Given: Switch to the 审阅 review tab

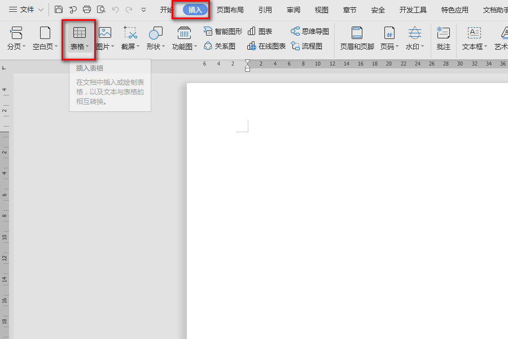Looking at the screenshot, I should (293, 10).
